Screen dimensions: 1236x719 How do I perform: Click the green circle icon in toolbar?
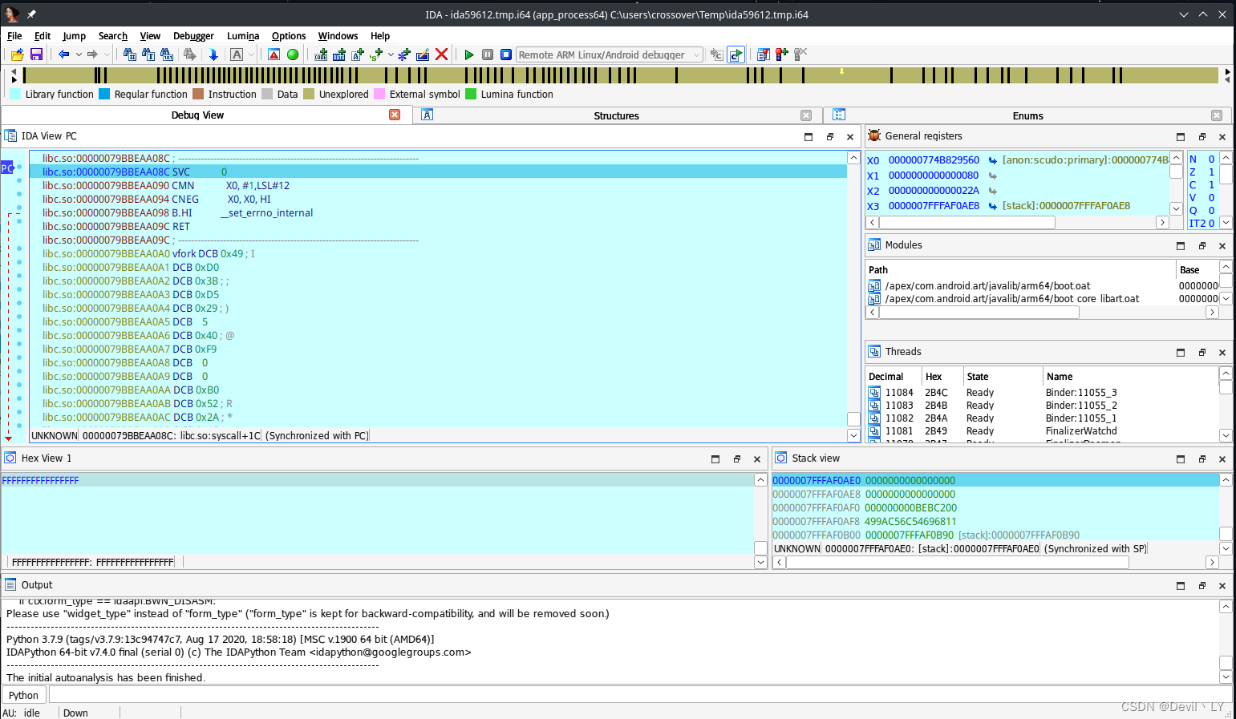tap(293, 55)
